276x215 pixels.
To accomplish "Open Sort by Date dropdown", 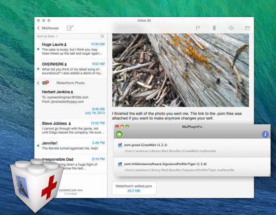I will [47, 36].
